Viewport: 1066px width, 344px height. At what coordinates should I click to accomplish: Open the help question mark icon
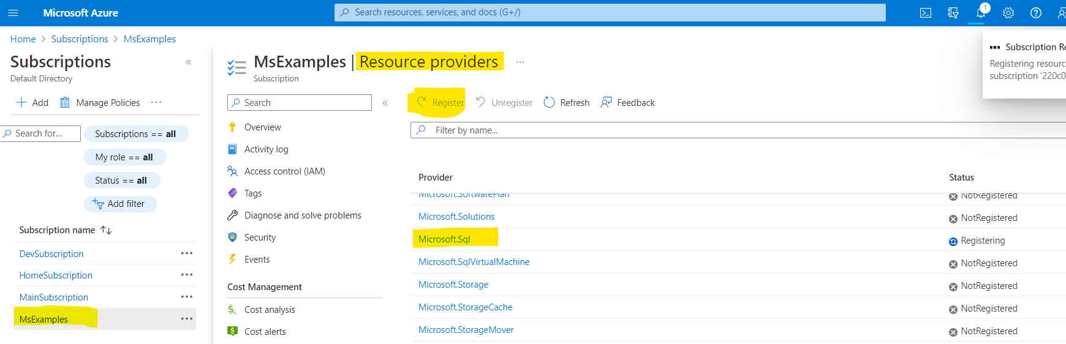(1036, 13)
